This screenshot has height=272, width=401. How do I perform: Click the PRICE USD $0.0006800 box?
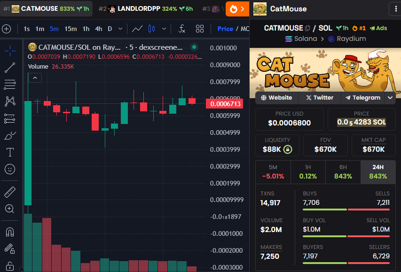[290, 119]
